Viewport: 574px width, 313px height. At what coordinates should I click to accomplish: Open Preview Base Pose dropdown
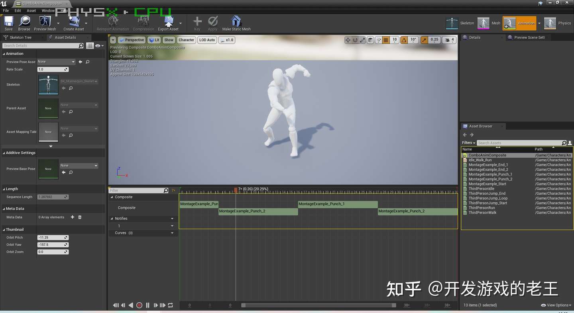pos(79,166)
